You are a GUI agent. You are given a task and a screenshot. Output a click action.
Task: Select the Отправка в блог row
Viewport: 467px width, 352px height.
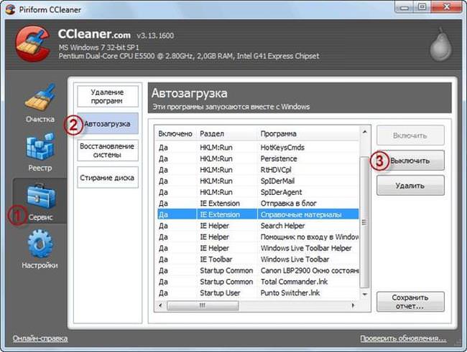click(258, 204)
